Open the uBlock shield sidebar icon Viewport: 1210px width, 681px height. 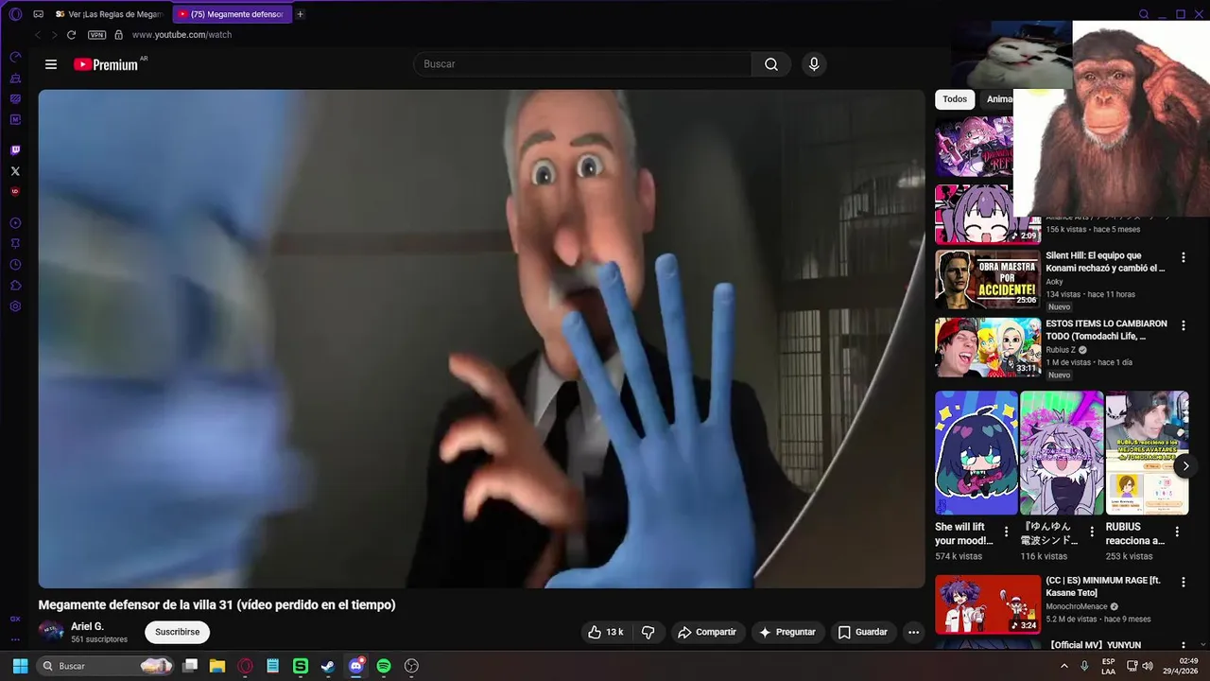(x=15, y=191)
